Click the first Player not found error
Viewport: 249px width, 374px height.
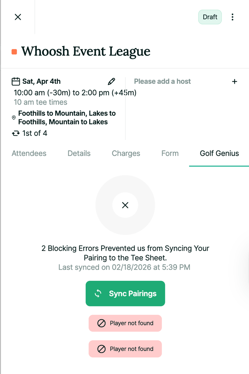click(125, 323)
